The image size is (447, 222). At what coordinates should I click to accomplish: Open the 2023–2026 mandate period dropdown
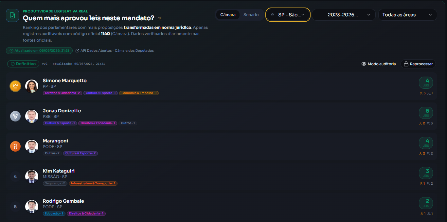coord(344,15)
